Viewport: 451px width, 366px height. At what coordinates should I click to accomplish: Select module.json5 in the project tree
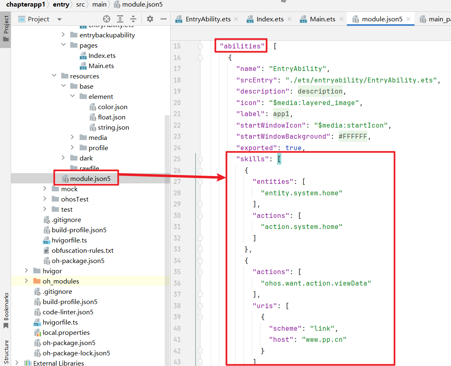pyautogui.click(x=90, y=178)
